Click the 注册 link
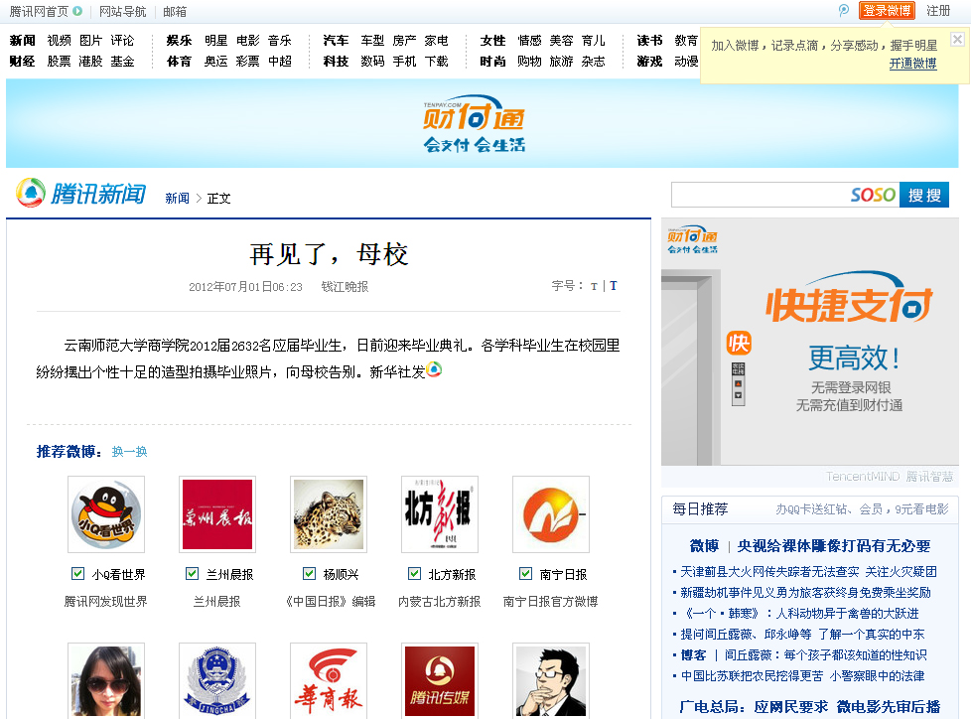The width and height of the screenshot is (971, 719). (x=938, y=11)
